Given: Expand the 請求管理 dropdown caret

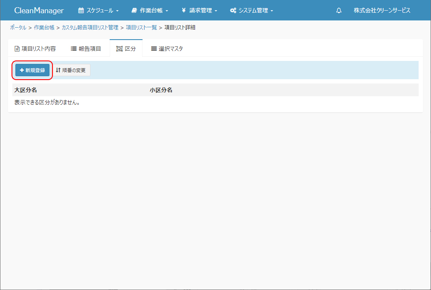Looking at the screenshot, I should (216, 11).
